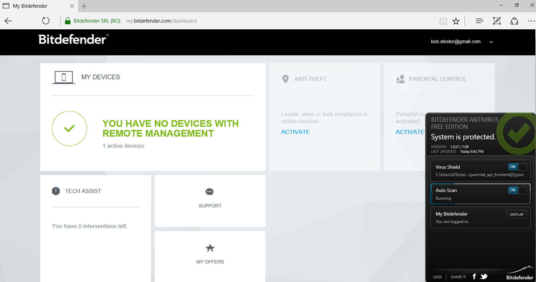The width and height of the screenshot is (536, 282).
Task: Click the Virus Shield scanned file path
Action: pyautogui.click(x=480, y=175)
